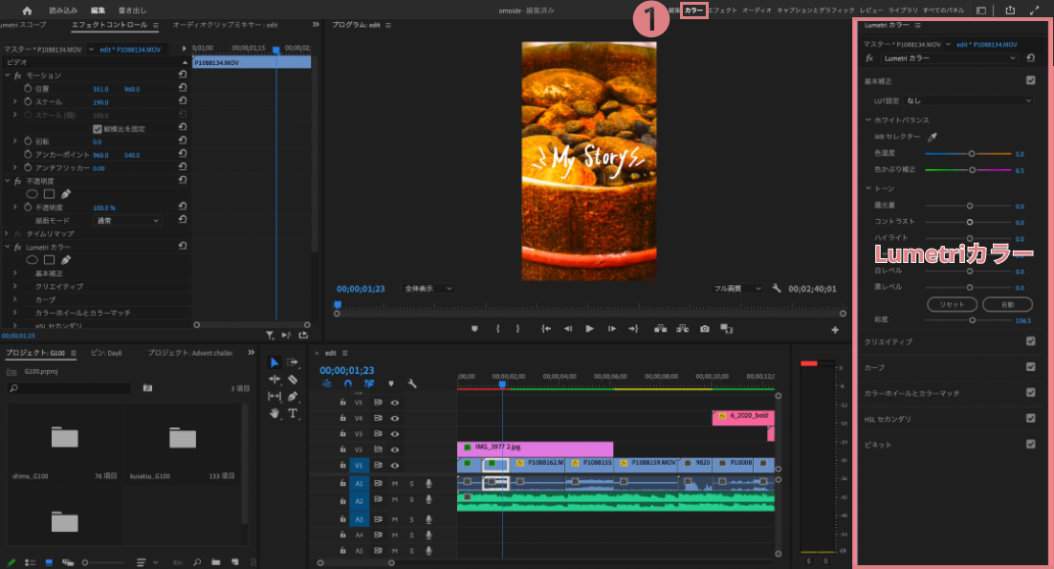1054x569 pixels.
Task: Select the Pen tool in toolbox
Action: tap(293, 396)
